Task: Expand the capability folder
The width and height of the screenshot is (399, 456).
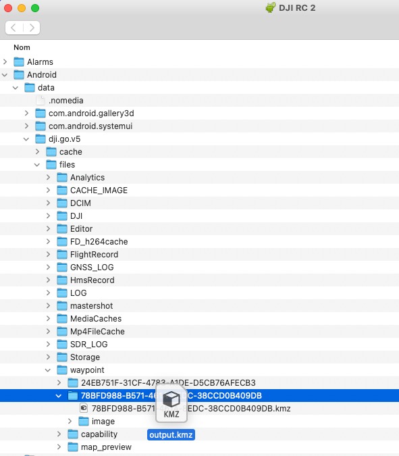Action: [59, 434]
